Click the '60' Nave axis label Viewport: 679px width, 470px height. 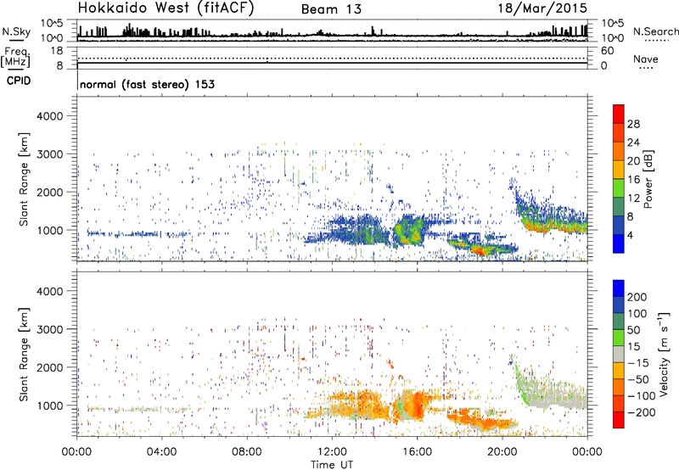(x=607, y=51)
